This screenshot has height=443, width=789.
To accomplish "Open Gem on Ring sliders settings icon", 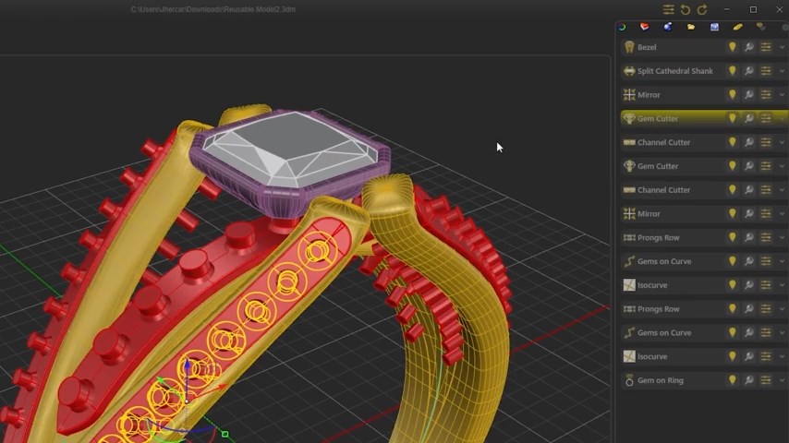I will (x=766, y=380).
